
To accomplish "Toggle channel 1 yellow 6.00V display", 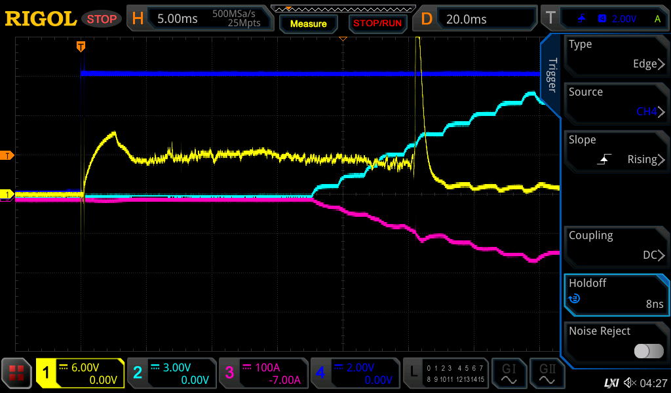I will tap(81, 373).
